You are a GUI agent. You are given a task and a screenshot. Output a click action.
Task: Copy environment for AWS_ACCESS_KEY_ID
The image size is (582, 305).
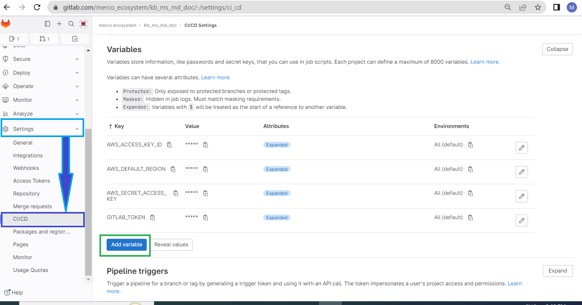click(x=470, y=145)
